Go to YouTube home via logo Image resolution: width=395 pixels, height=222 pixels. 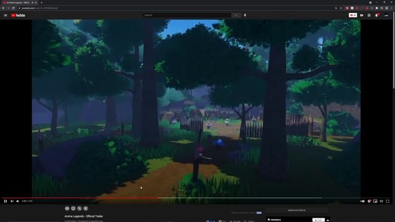pyautogui.click(x=18, y=15)
